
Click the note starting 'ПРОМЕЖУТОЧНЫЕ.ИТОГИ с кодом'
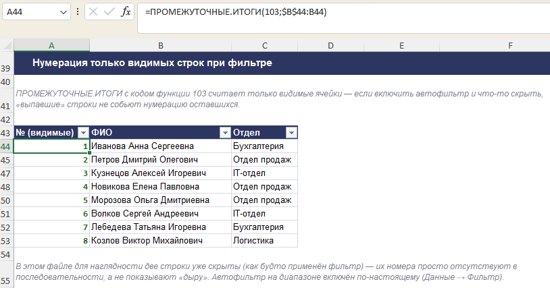coord(279,99)
